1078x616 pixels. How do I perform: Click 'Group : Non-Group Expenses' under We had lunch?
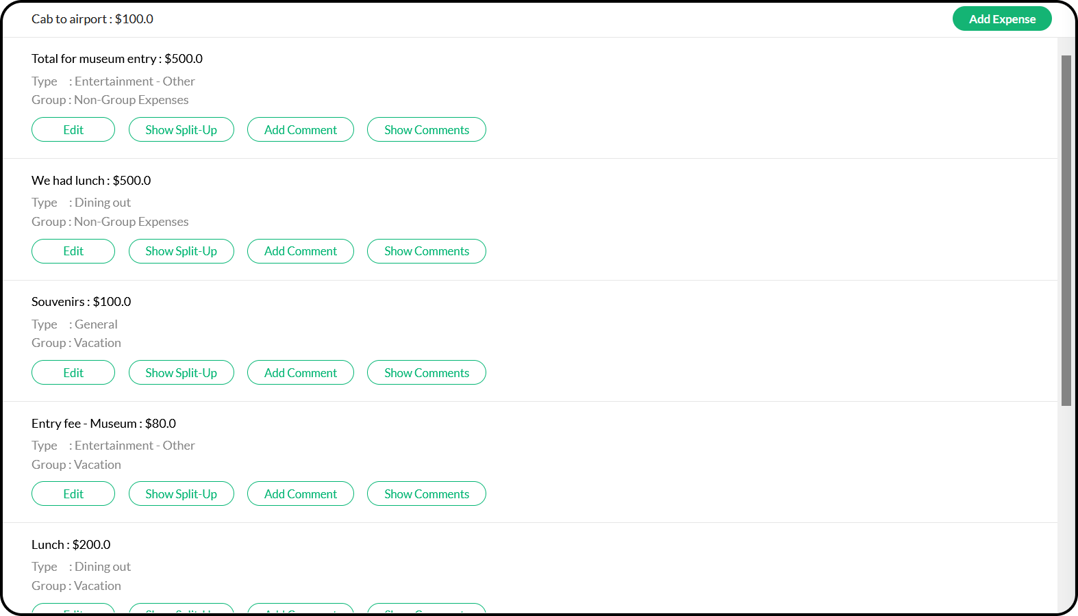click(110, 222)
